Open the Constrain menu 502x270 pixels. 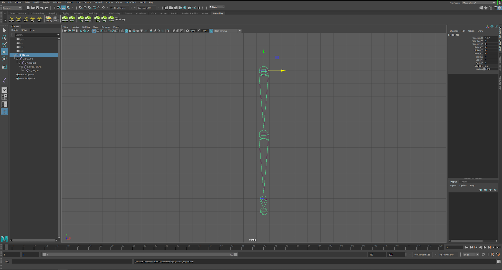coord(99,2)
